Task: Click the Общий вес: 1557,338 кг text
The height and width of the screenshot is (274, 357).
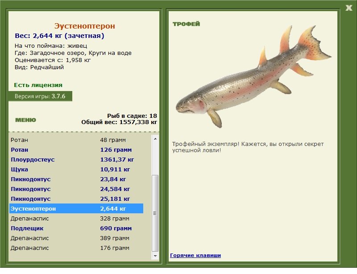Action: (119, 122)
